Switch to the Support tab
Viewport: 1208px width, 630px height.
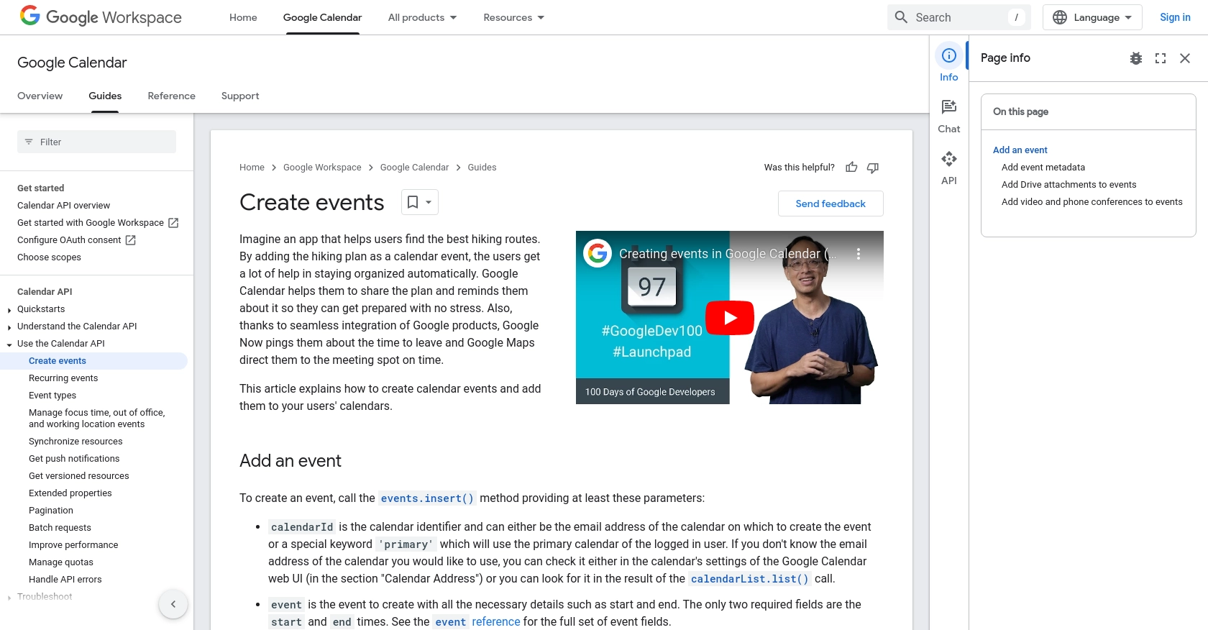(x=240, y=96)
